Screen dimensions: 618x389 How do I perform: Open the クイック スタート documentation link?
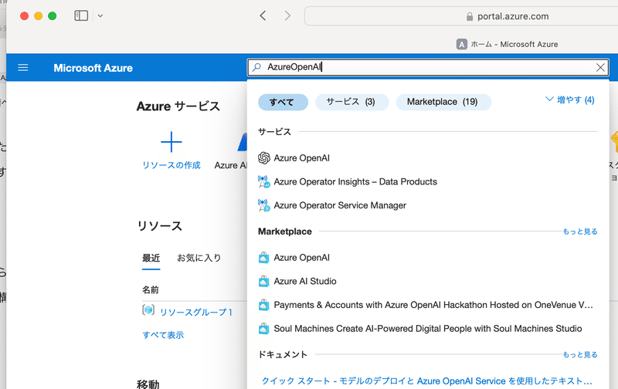pos(427,381)
